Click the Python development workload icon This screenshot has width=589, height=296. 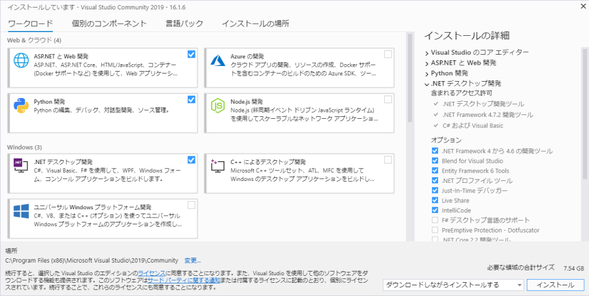(22, 105)
